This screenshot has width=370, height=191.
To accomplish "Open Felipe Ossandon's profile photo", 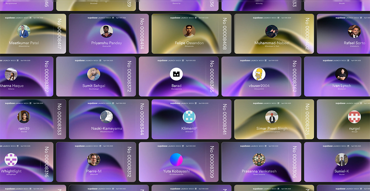I will tap(189, 31).
